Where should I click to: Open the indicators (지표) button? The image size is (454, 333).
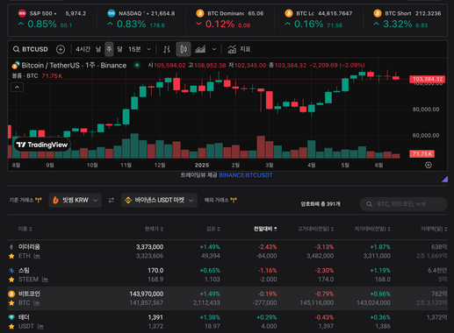239,49
